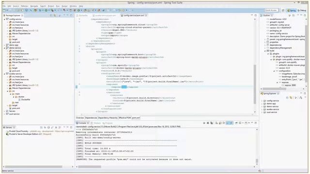Open the Overview tab of the POM editor
This screenshot has height=174, width=310.
(80, 118)
